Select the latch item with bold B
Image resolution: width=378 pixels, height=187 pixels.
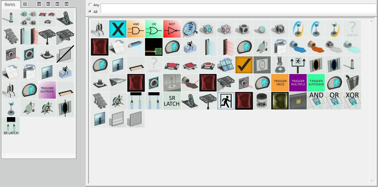[x=154, y=101]
